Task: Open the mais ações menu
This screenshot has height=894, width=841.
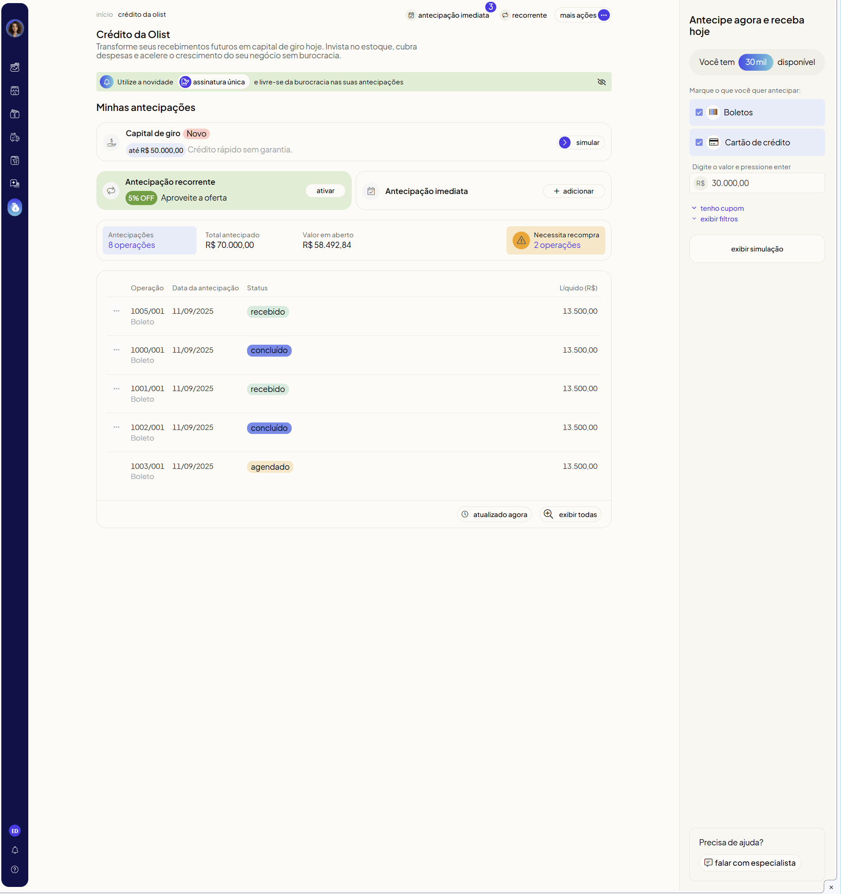Action: pyautogui.click(x=583, y=15)
